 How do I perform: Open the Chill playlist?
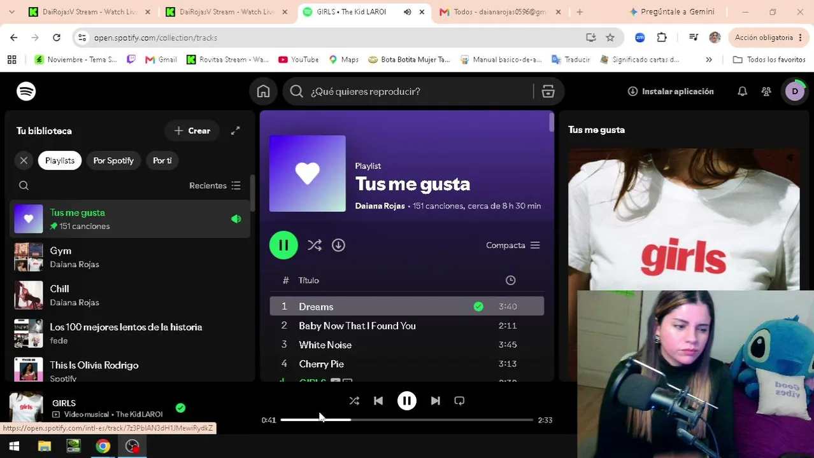coord(130,295)
